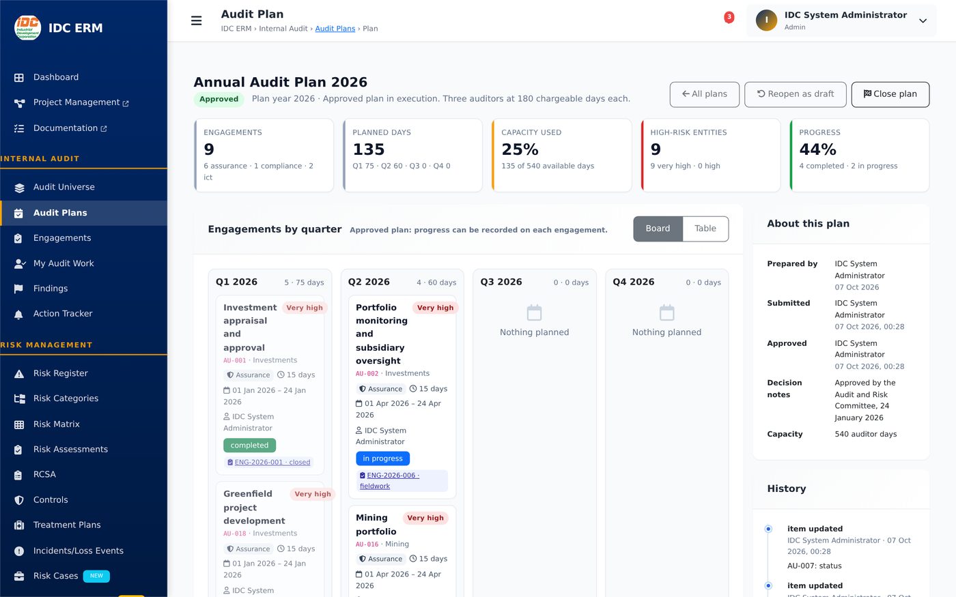Open Risk Categories in the sidebar

(x=83, y=398)
